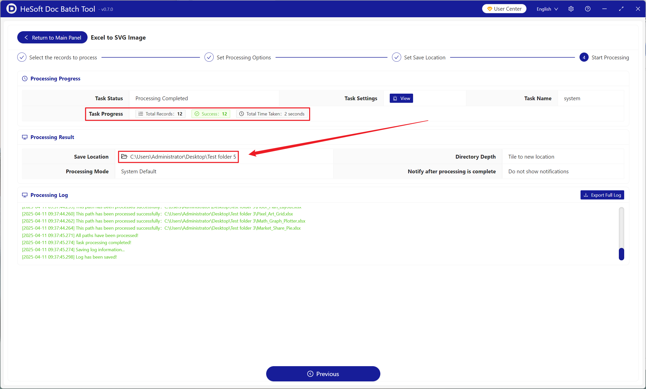This screenshot has height=389, width=646.
Task: Expand the English language dropdown
Action: [547, 9]
